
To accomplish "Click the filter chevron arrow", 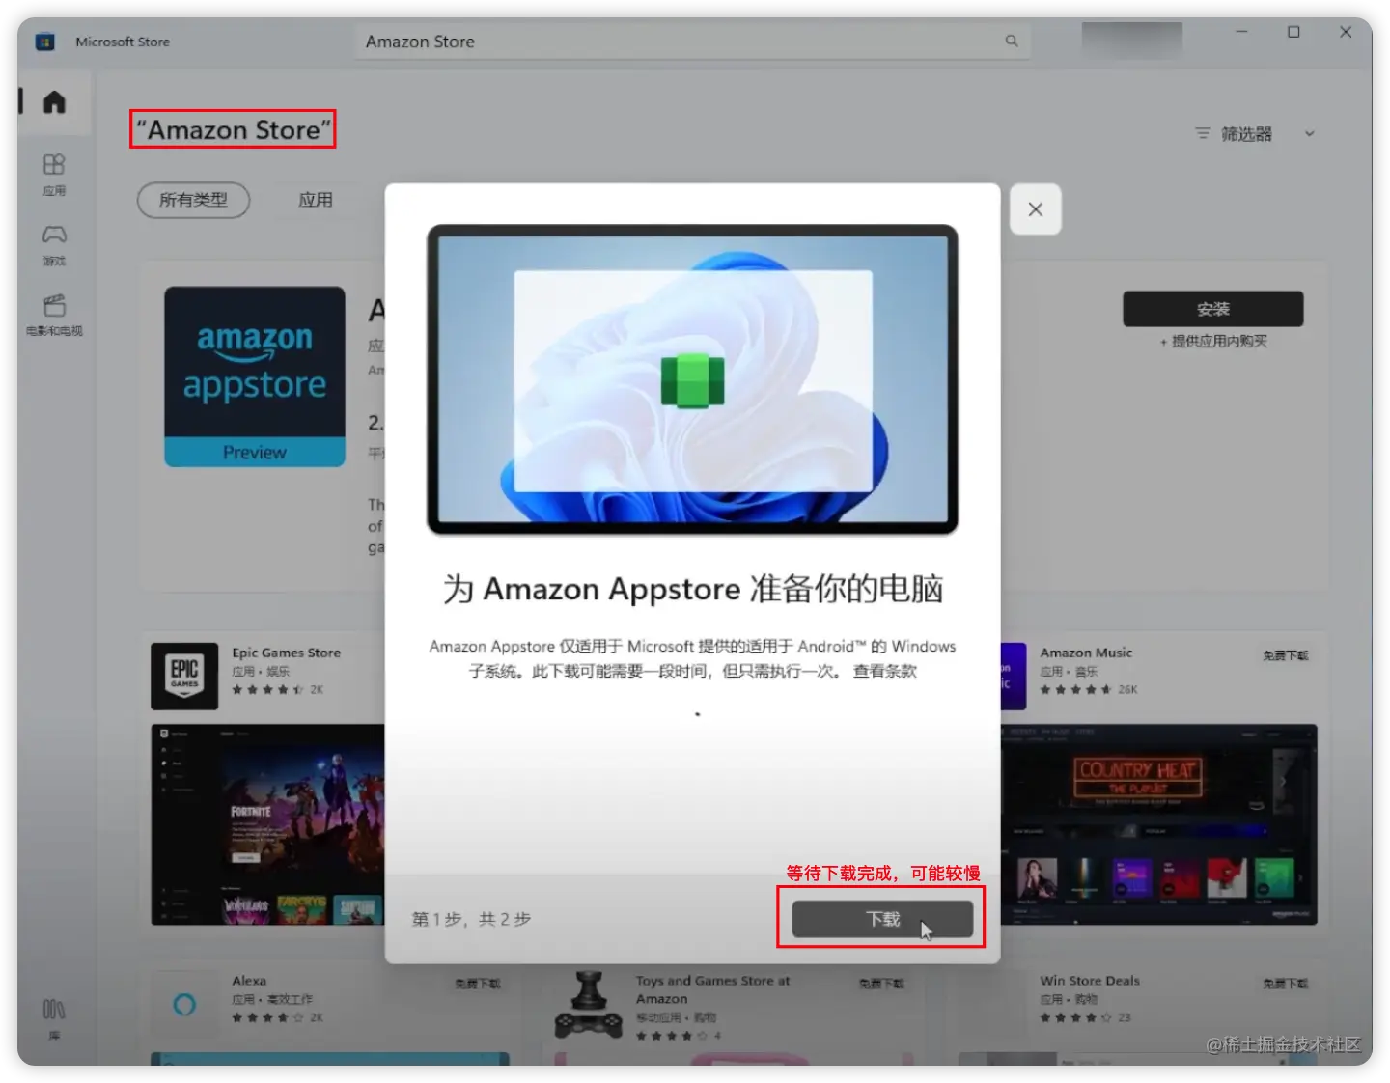I will pos(1310,134).
